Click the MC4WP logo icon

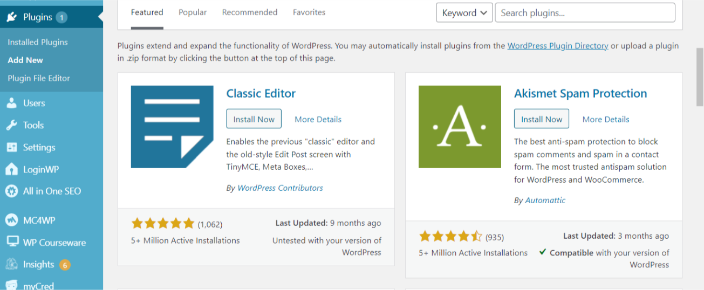(x=12, y=220)
